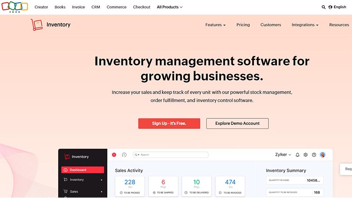Open the recent history clock icon

coord(124,155)
